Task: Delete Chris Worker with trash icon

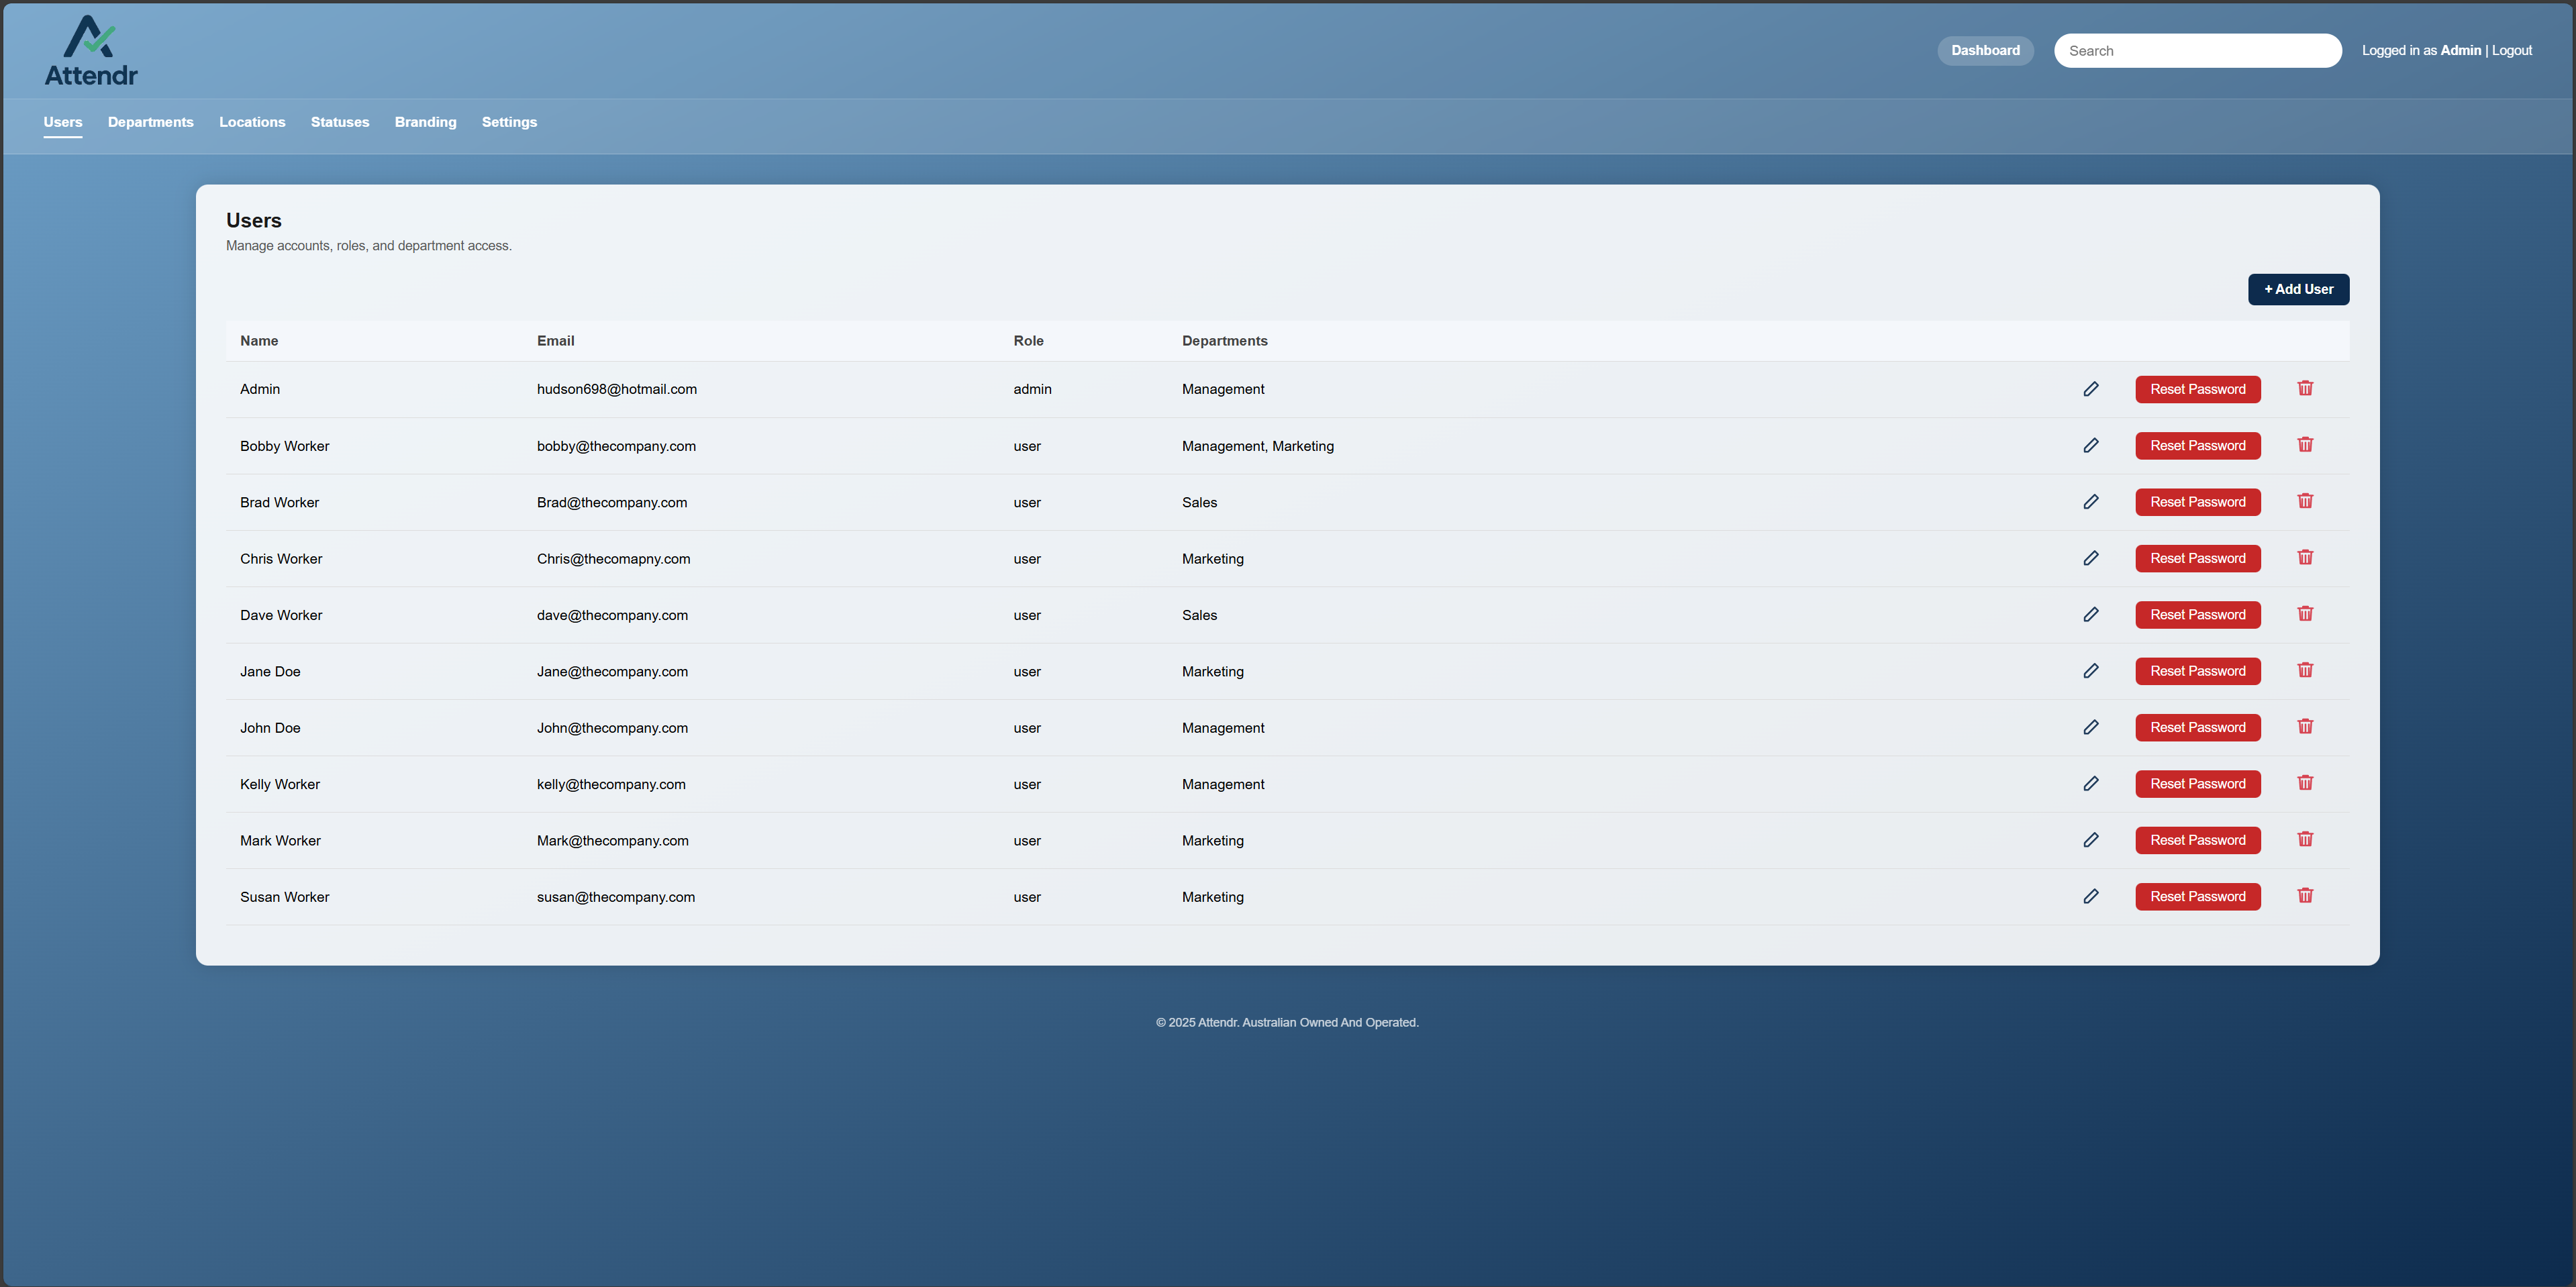Action: coord(2306,558)
